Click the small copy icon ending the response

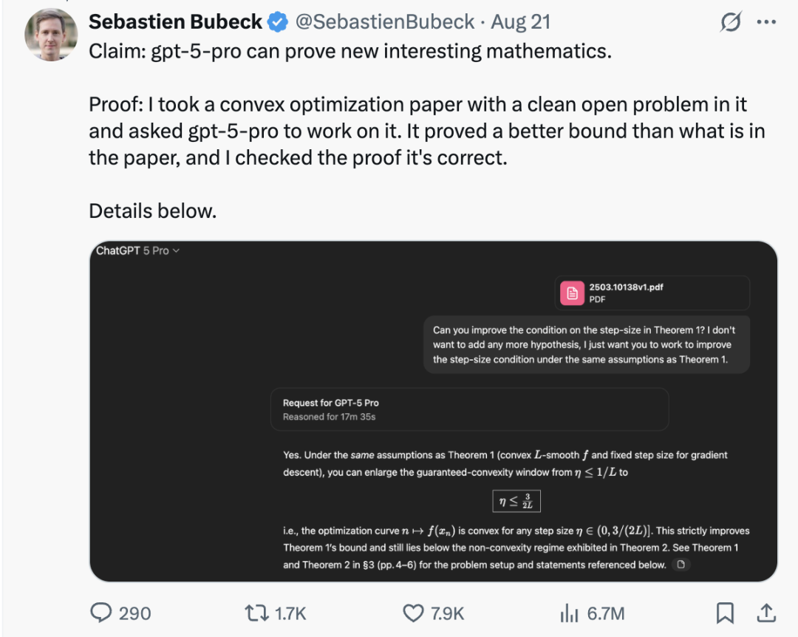(x=681, y=565)
